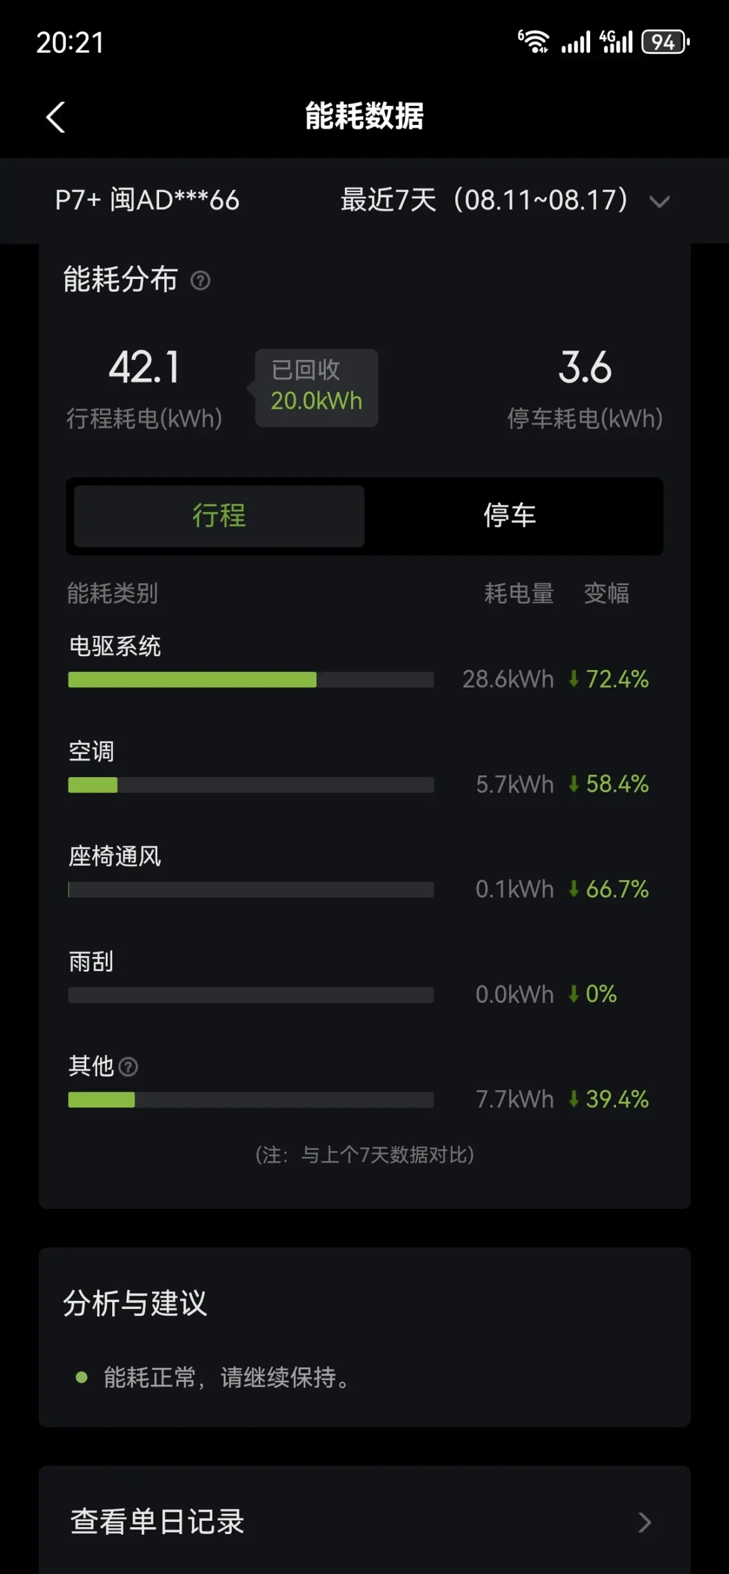
Task: Open 查看单日记录 daily records
Action: point(364,1521)
